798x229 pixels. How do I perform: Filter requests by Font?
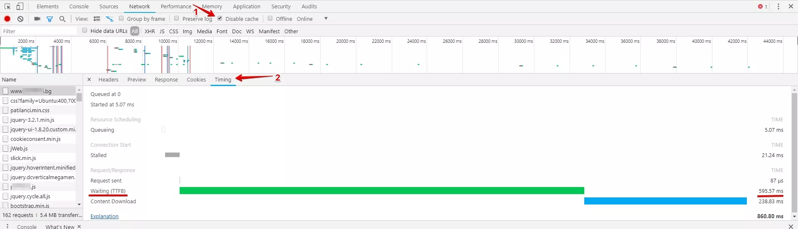point(222,31)
